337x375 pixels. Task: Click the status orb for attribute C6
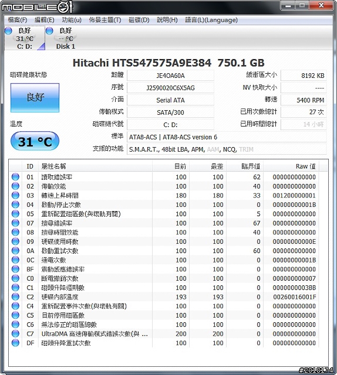(15, 324)
